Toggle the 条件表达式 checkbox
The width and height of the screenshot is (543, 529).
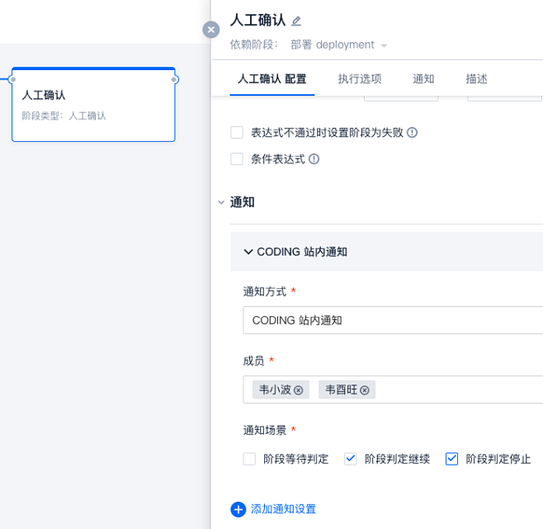pos(237,159)
